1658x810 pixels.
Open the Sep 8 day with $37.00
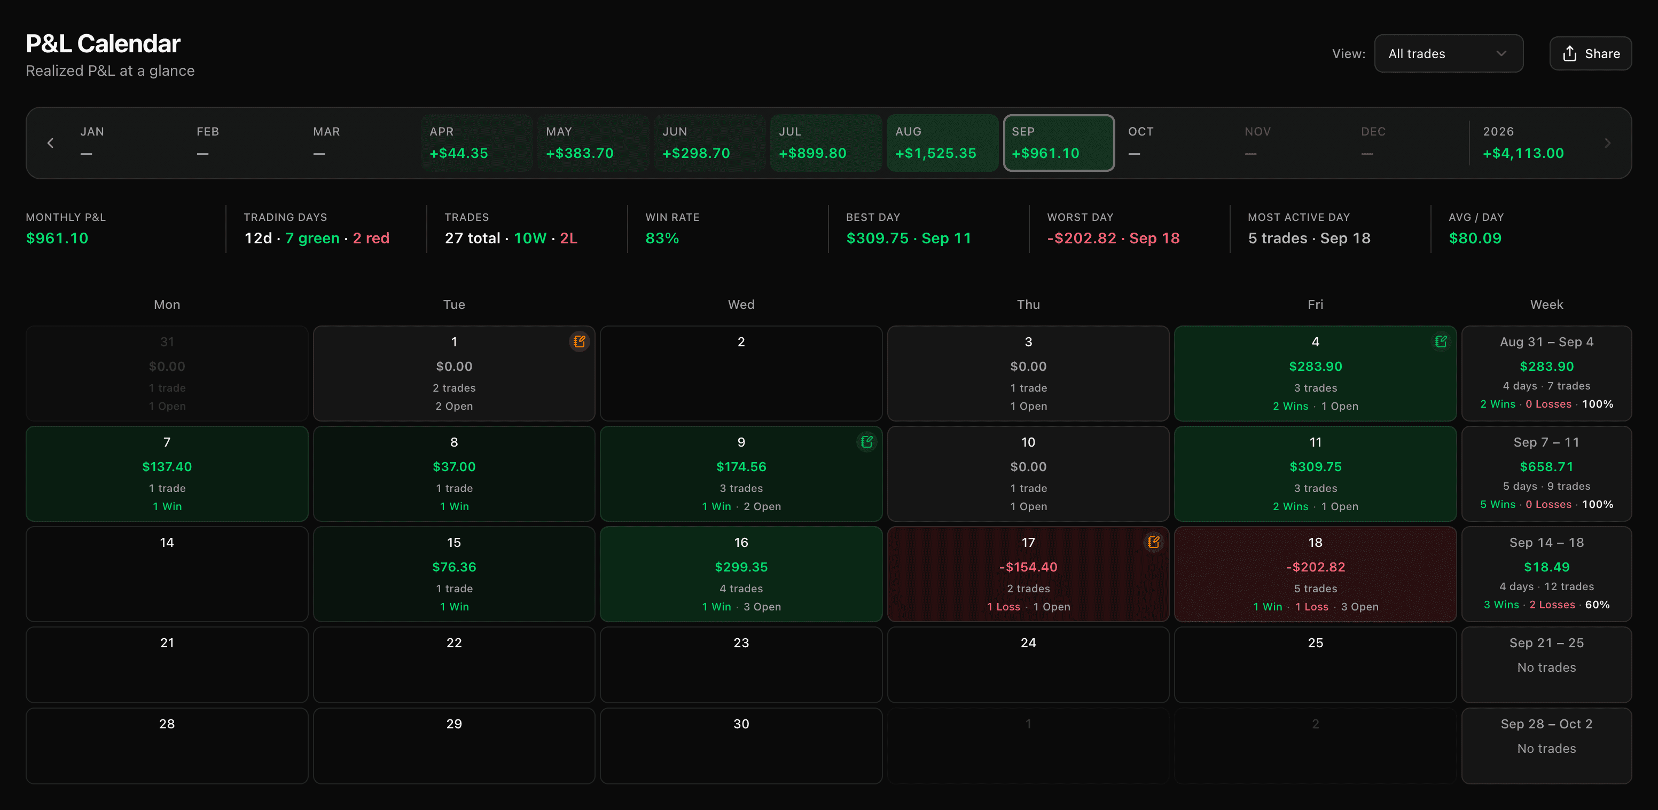click(454, 474)
